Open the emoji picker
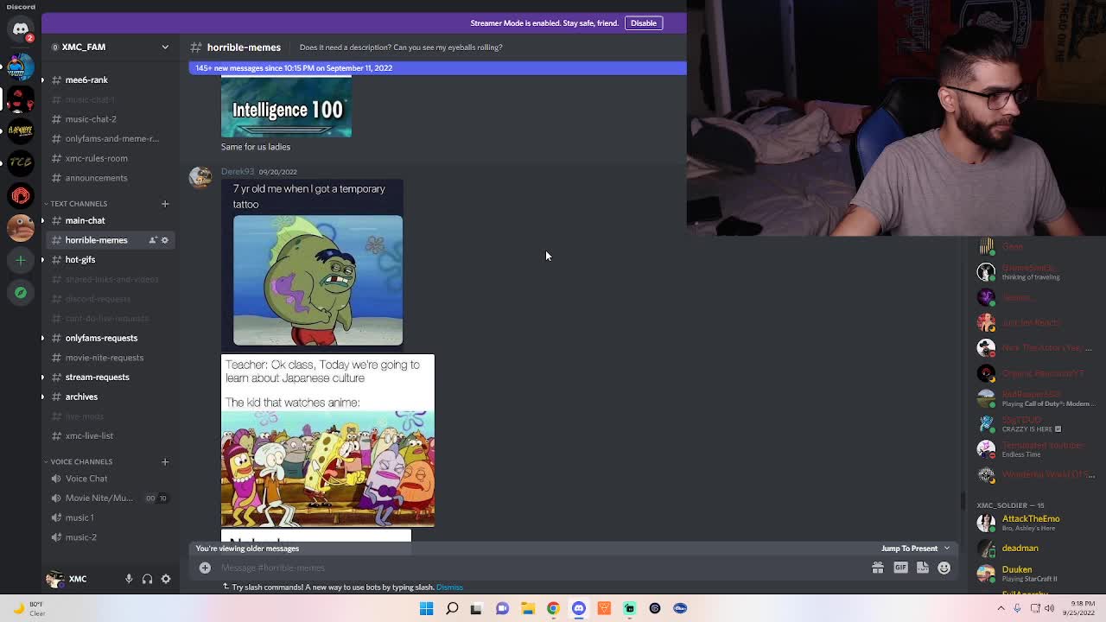The width and height of the screenshot is (1106, 622). tap(944, 568)
